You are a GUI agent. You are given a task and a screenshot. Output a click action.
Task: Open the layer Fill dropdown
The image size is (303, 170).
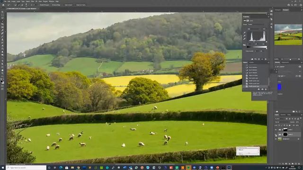(297, 125)
